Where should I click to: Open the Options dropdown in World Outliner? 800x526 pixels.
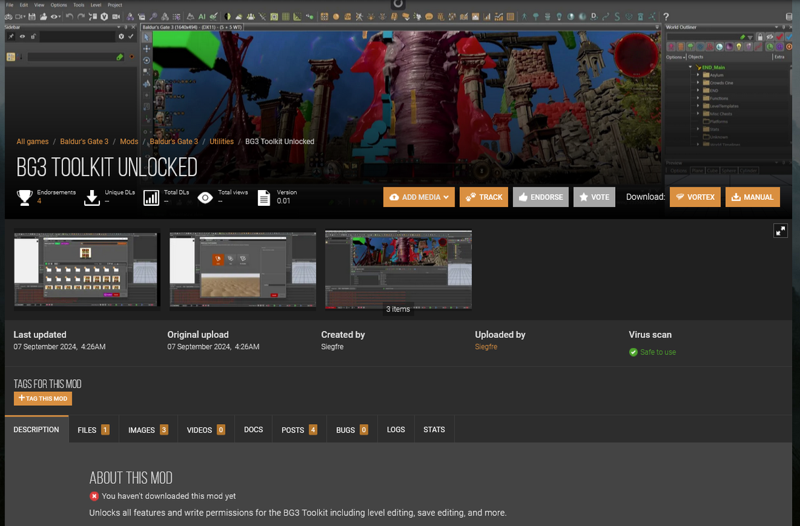[676, 57]
